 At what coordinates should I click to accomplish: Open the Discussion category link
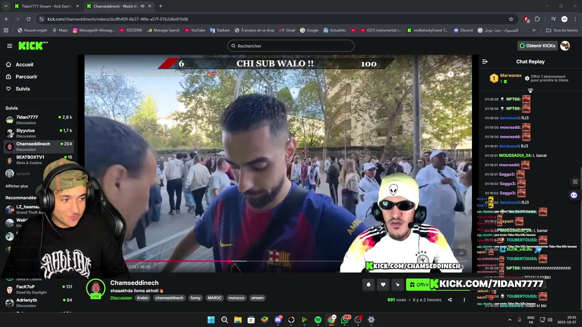coord(121,298)
